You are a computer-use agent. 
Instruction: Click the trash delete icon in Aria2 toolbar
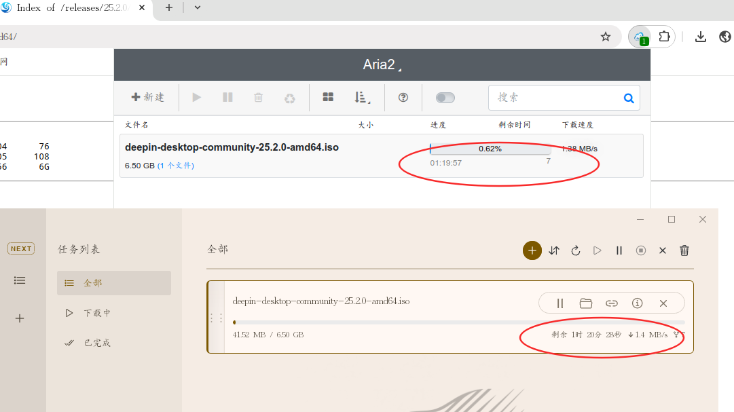coord(259,97)
